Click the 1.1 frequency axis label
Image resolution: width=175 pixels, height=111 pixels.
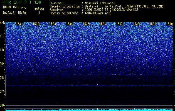(x=2, y=36)
